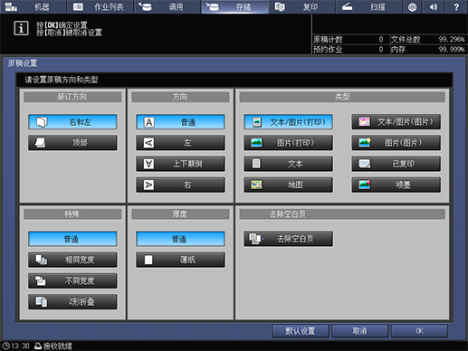Select 薄纸 thin paper option
This screenshot has height=351, width=468.
click(180, 260)
